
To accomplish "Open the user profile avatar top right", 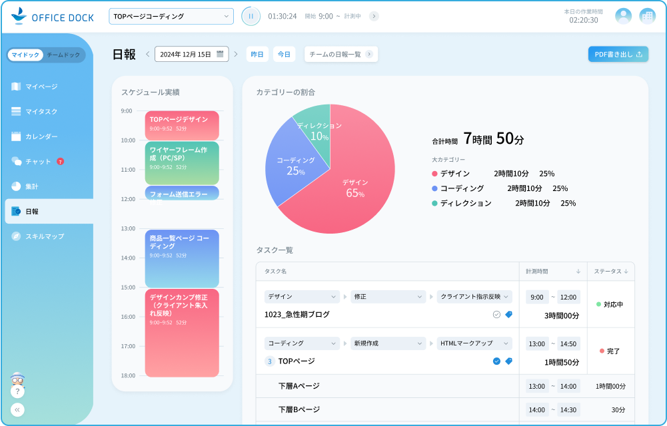I will point(623,15).
